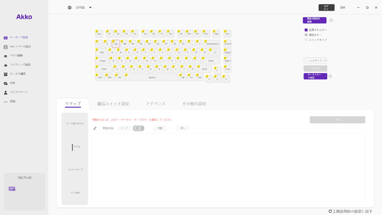Click help icon next to keystroke calibration

330,76
